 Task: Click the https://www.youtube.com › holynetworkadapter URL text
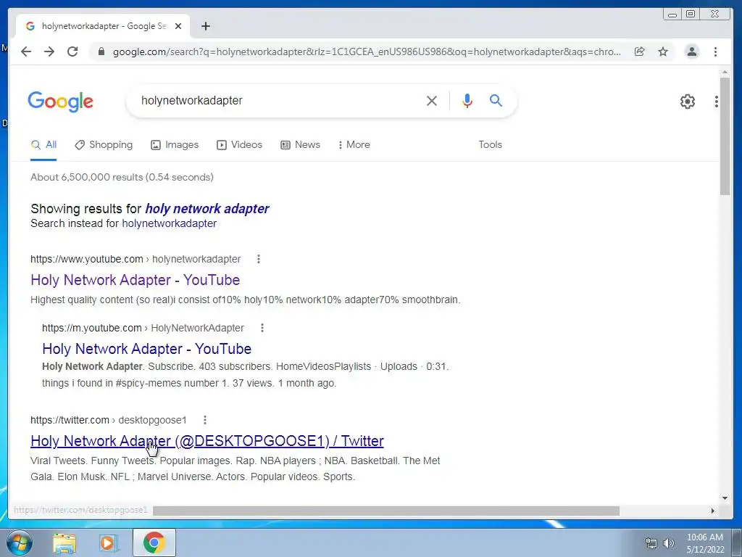(136, 259)
